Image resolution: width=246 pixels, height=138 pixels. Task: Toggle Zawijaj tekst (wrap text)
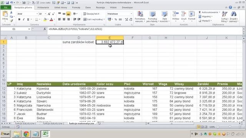click(91, 14)
